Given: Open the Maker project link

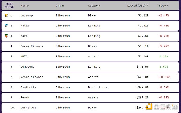Looking at the screenshot, I should tap(25, 26).
